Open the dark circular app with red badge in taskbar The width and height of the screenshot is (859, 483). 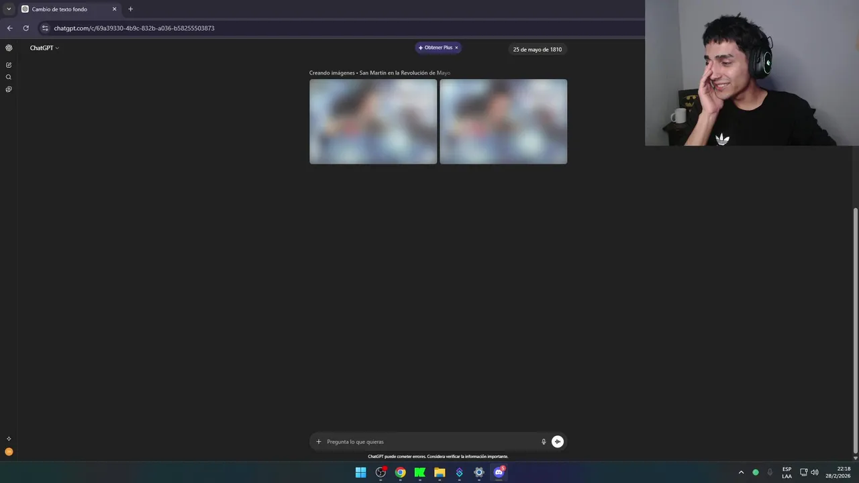381,472
